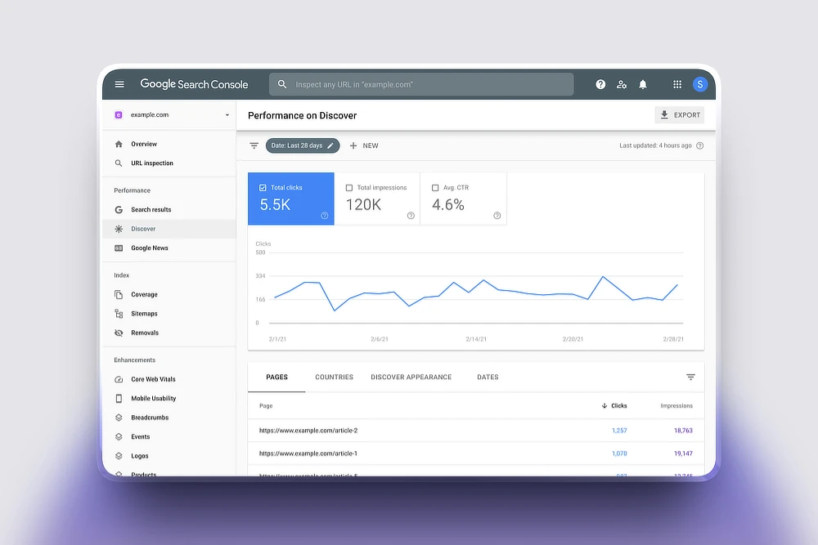The width and height of the screenshot is (818, 545).
Task: Click the pencil edit icon on date chip
Action: [330, 146]
